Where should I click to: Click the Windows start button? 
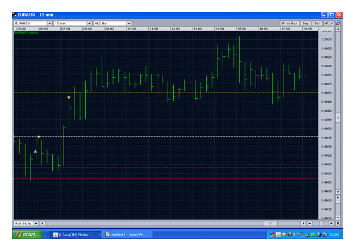pos(27,235)
